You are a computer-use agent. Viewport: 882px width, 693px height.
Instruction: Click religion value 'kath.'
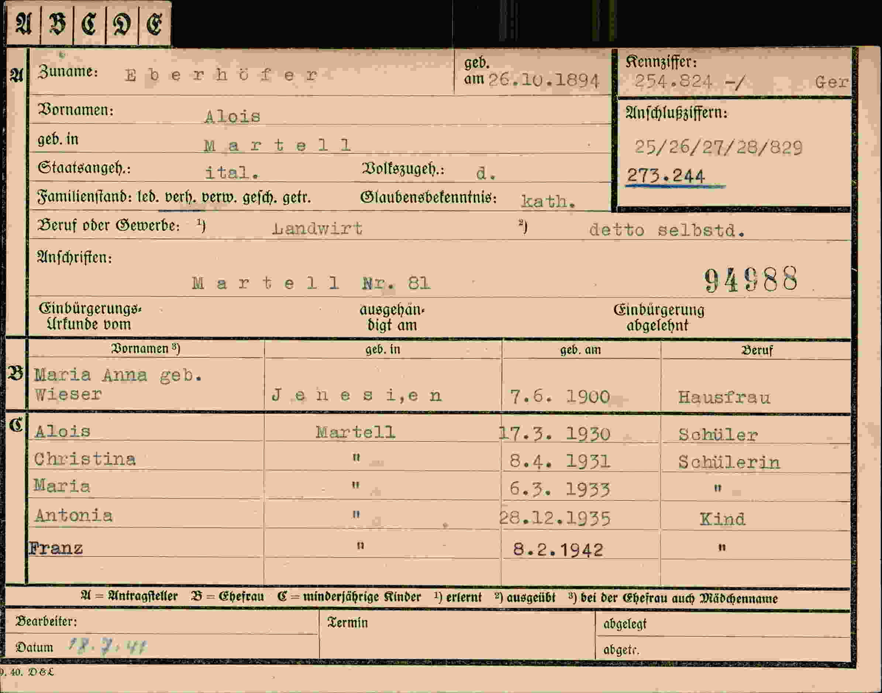coord(548,201)
